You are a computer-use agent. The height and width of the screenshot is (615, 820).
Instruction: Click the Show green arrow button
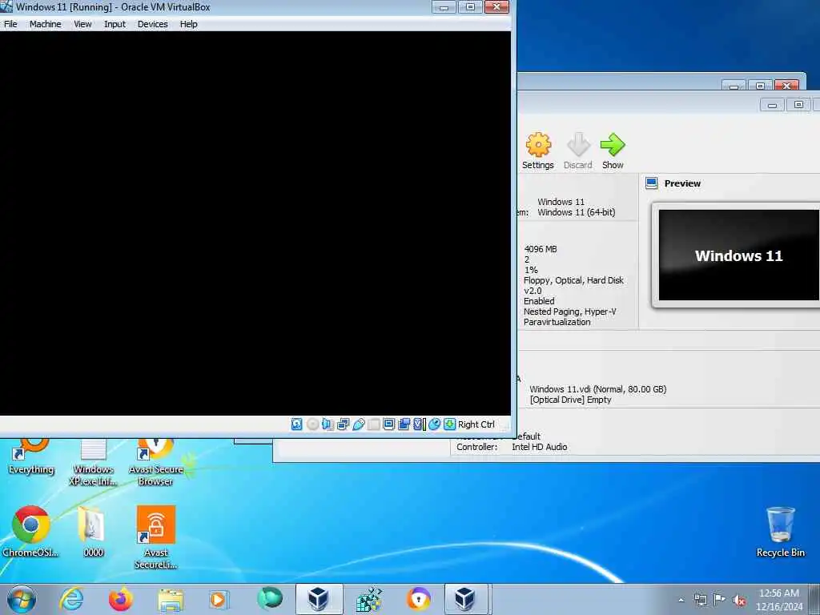(613, 151)
